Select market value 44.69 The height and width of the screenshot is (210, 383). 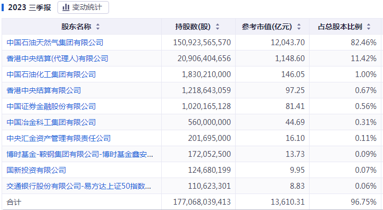[x=295, y=122]
